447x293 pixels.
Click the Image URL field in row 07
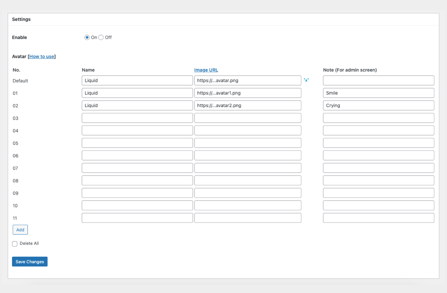(x=248, y=168)
